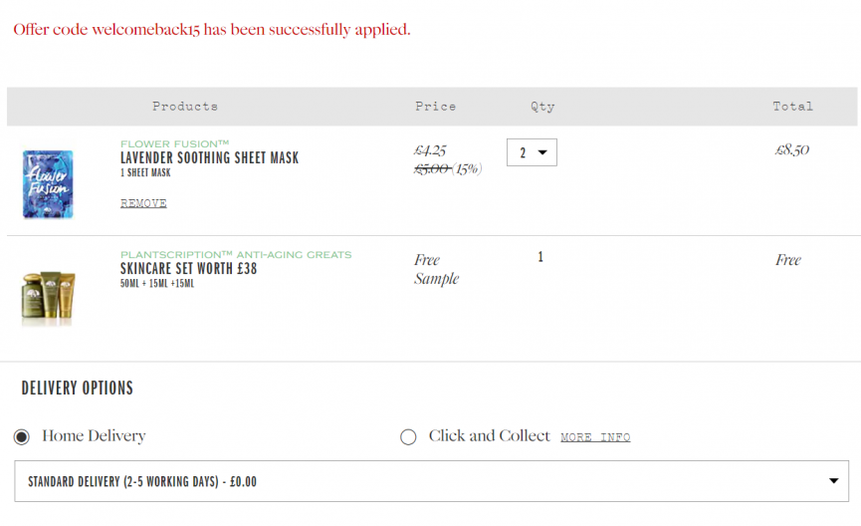Screen dimensions: 861x526
Task: Open the Lavender Sheet Mask product thumbnail
Action: [x=48, y=184]
